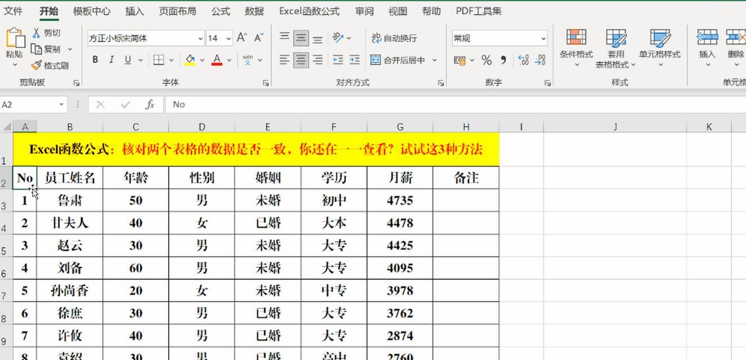Open number format combo box 常规
This screenshot has width=746, height=360.
click(x=499, y=38)
